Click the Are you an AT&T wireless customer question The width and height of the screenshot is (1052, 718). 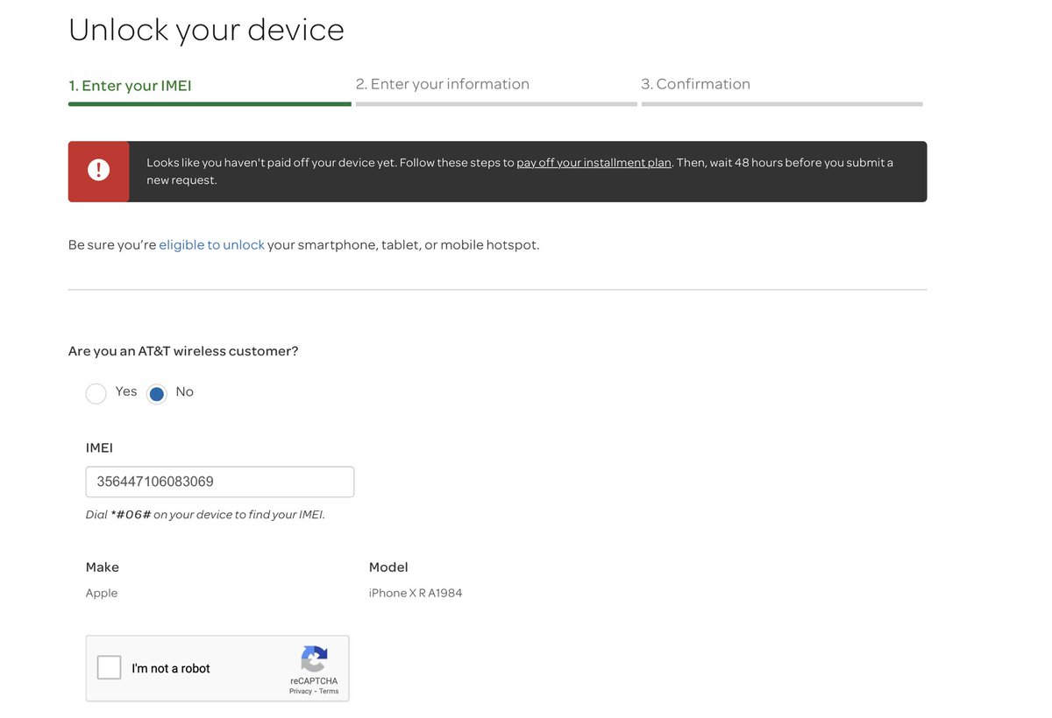[183, 351]
